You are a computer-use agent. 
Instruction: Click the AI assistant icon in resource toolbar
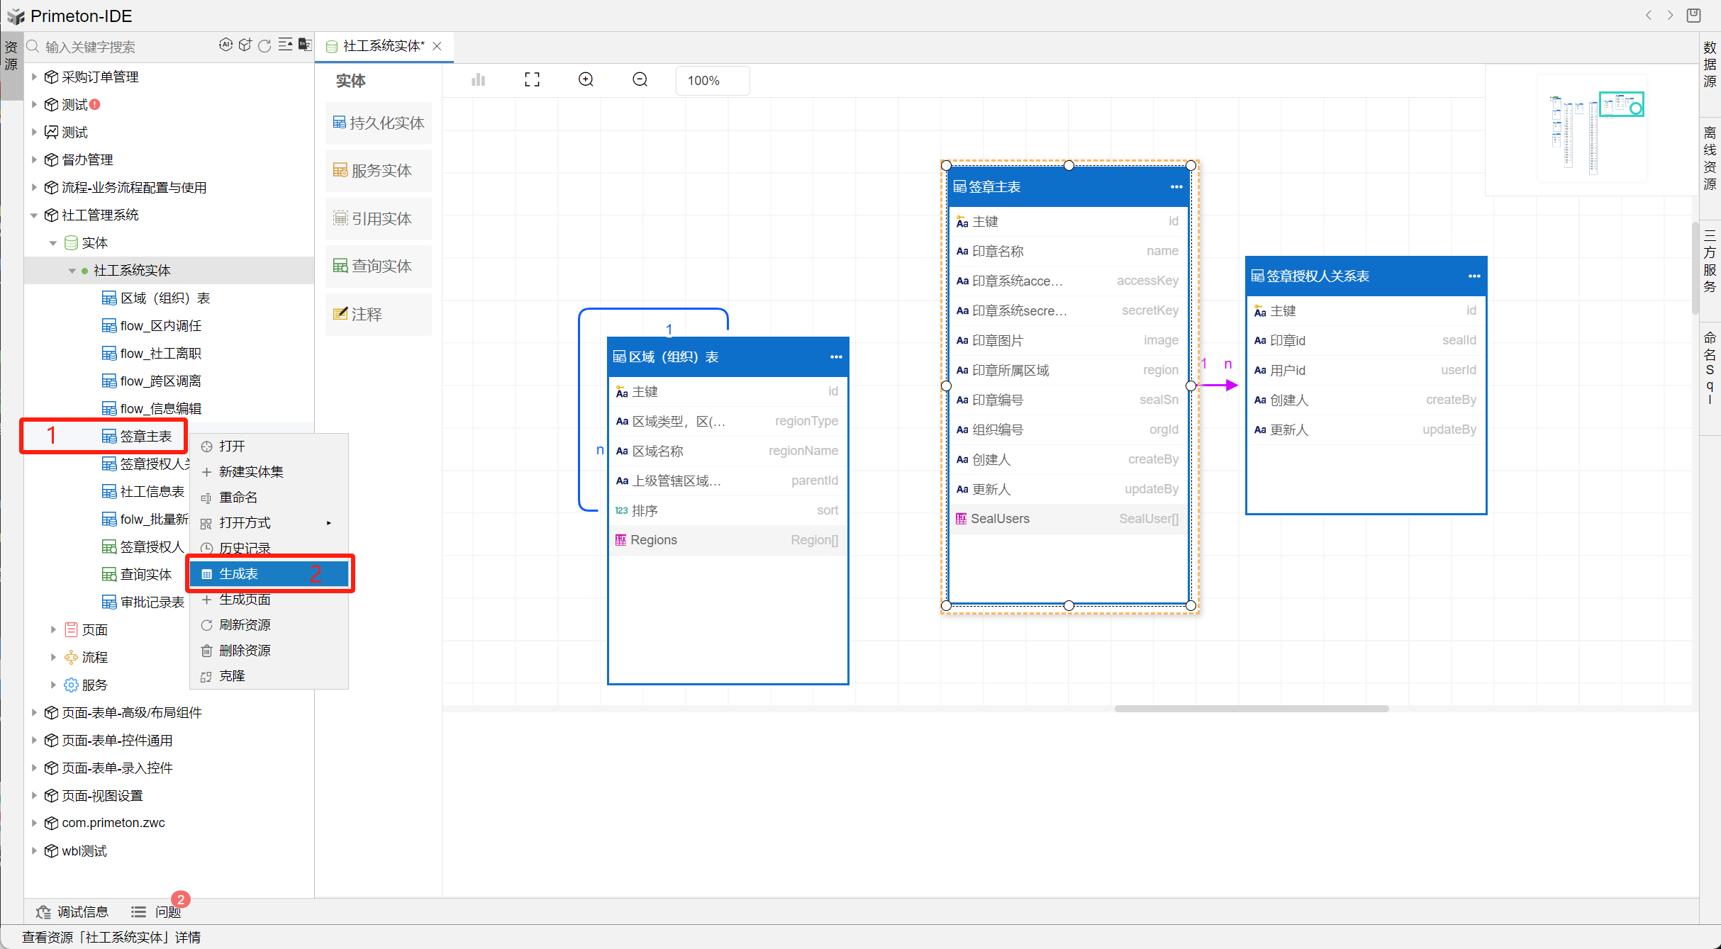coord(225,45)
